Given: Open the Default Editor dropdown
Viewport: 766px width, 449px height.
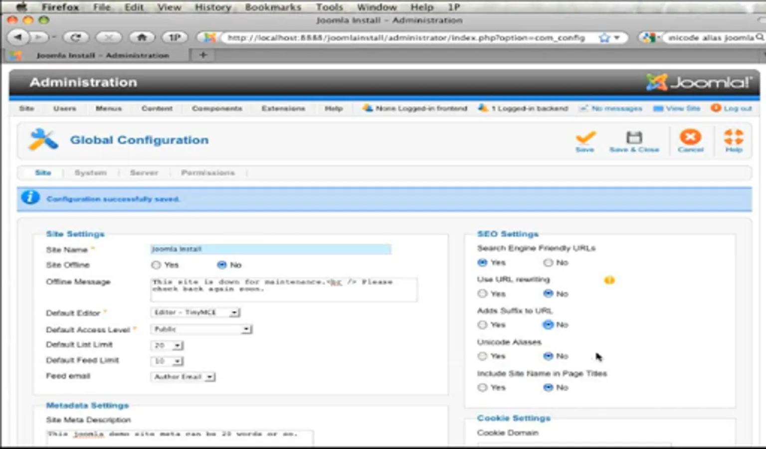Looking at the screenshot, I should tap(195, 313).
